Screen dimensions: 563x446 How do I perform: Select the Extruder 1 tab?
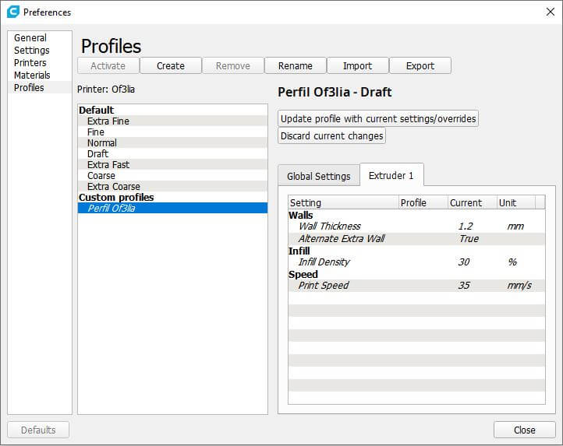pos(391,176)
